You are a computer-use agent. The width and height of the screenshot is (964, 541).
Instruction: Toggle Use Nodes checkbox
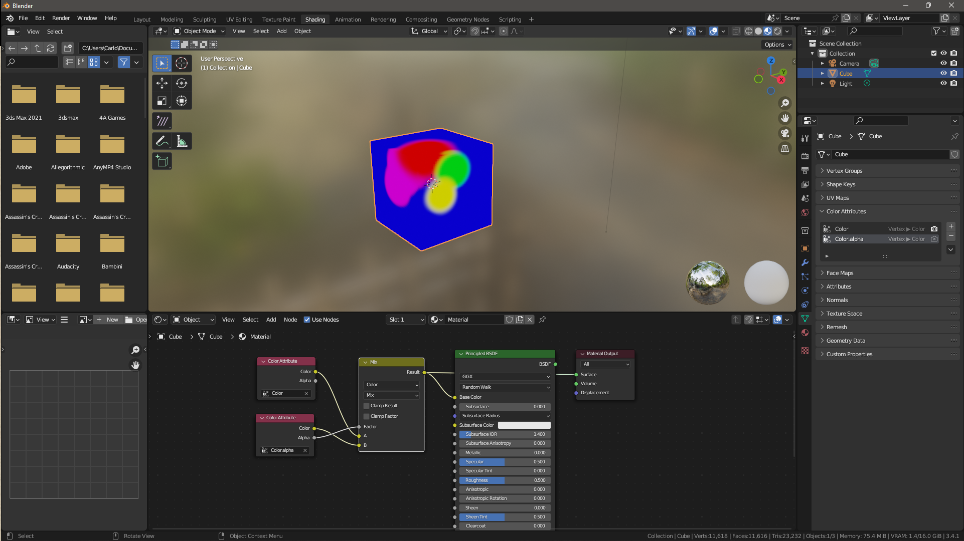tap(307, 320)
